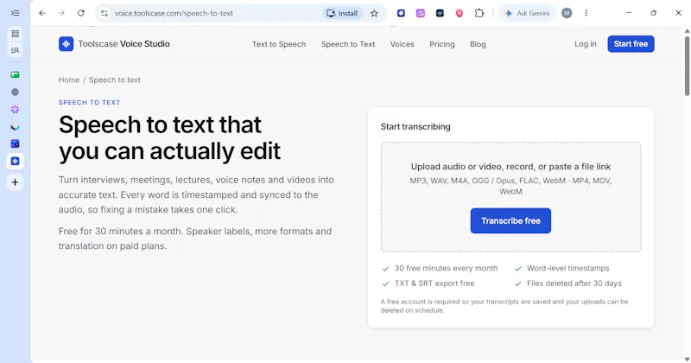The height and width of the screenshot is (363, 691).
Task: Minimize the browser window
Action: [629, 13]
